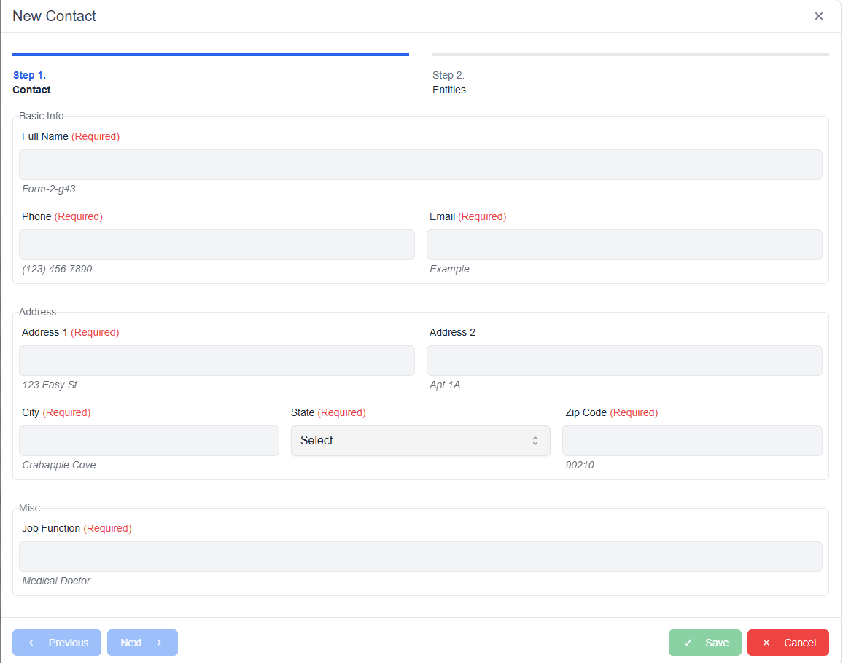843x663 pixels.
Task: Focus the Address 1 text field
Action: tap(217, 361)
